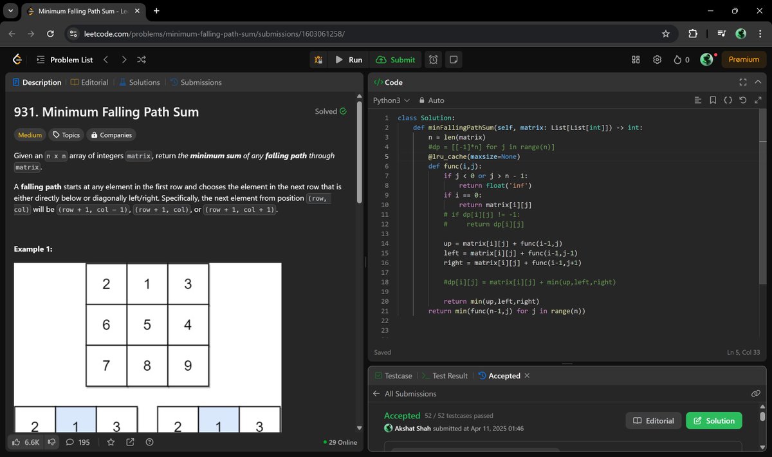This screenshot has height=457, width=772.
Task: Go to the next problem arrow
Action: pos(124,59)
